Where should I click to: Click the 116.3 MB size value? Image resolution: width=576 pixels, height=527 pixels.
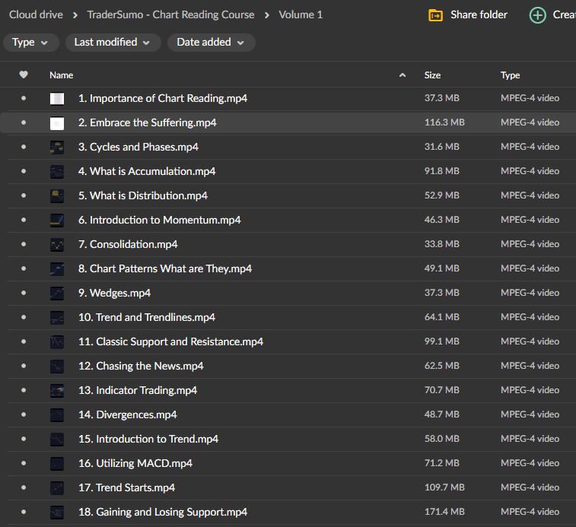(x=444, y=122)
